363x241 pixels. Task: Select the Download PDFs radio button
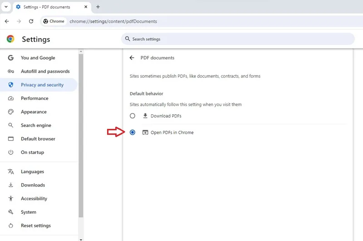tap(132, 116)
